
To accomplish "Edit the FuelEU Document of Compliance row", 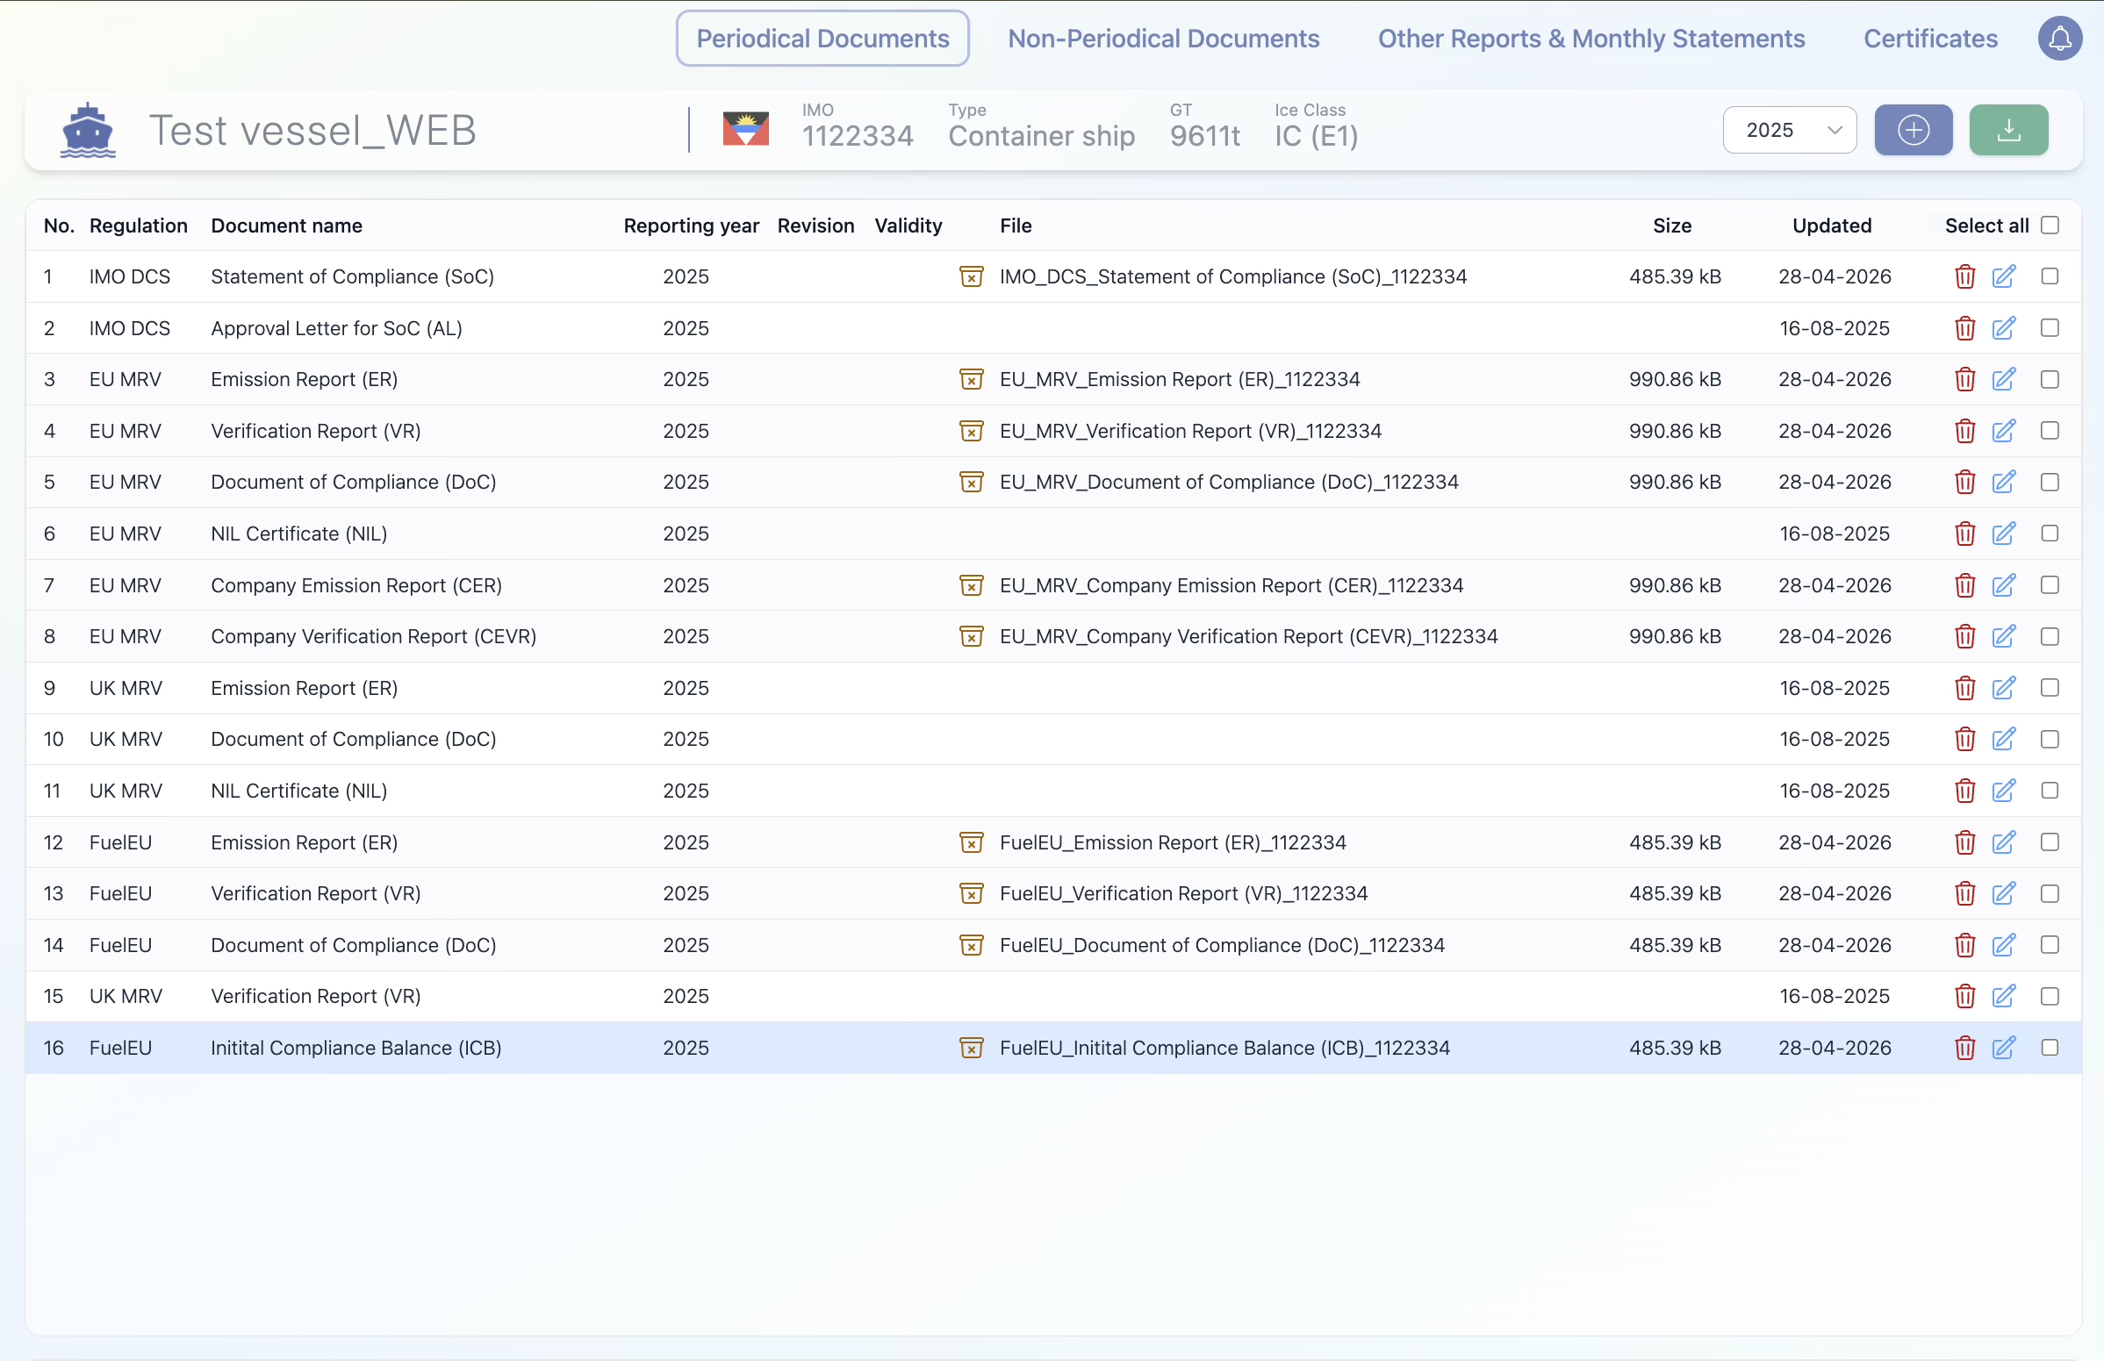I will point(2003,945).
